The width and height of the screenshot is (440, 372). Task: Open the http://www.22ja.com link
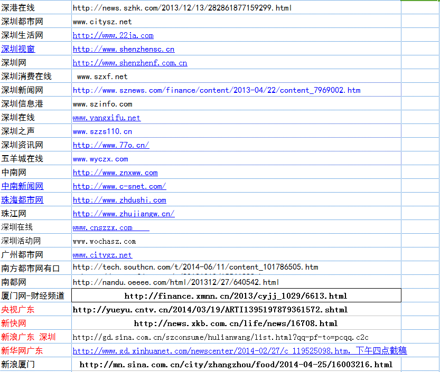pos(113,35)
